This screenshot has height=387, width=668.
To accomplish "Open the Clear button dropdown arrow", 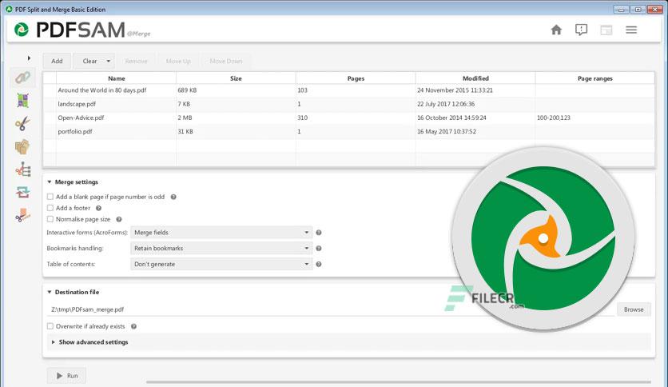I will [109, 61].
